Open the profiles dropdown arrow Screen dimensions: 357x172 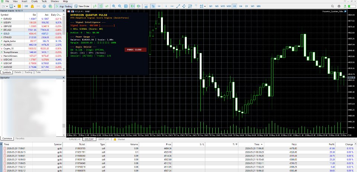click(15, 6)
